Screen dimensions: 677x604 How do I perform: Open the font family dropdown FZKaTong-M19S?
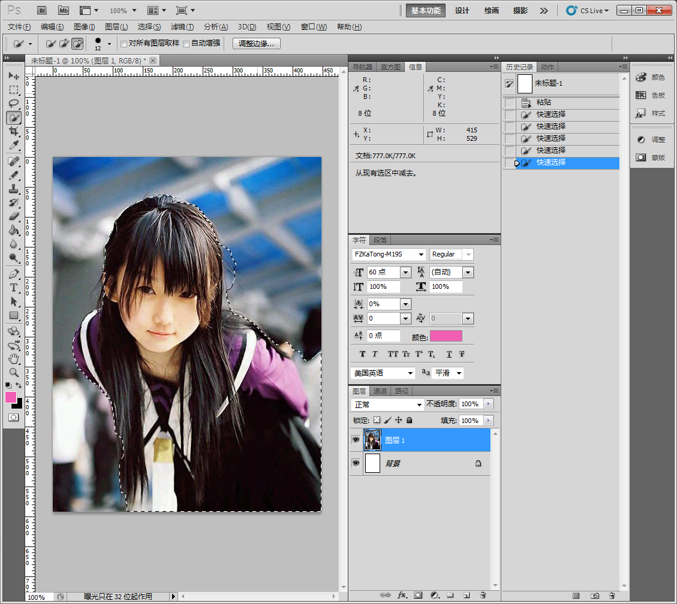[x=389, y=255]
